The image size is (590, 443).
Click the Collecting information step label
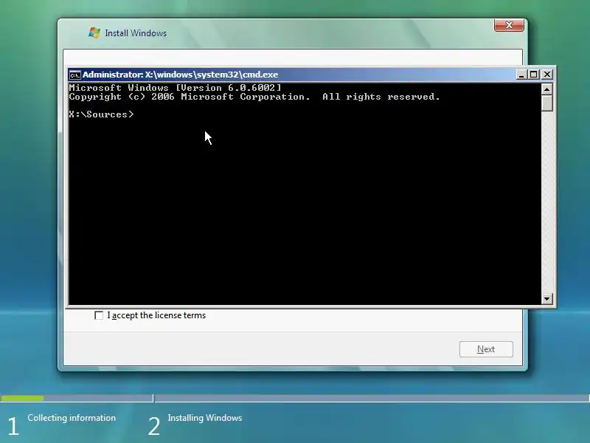click(72, 418)
